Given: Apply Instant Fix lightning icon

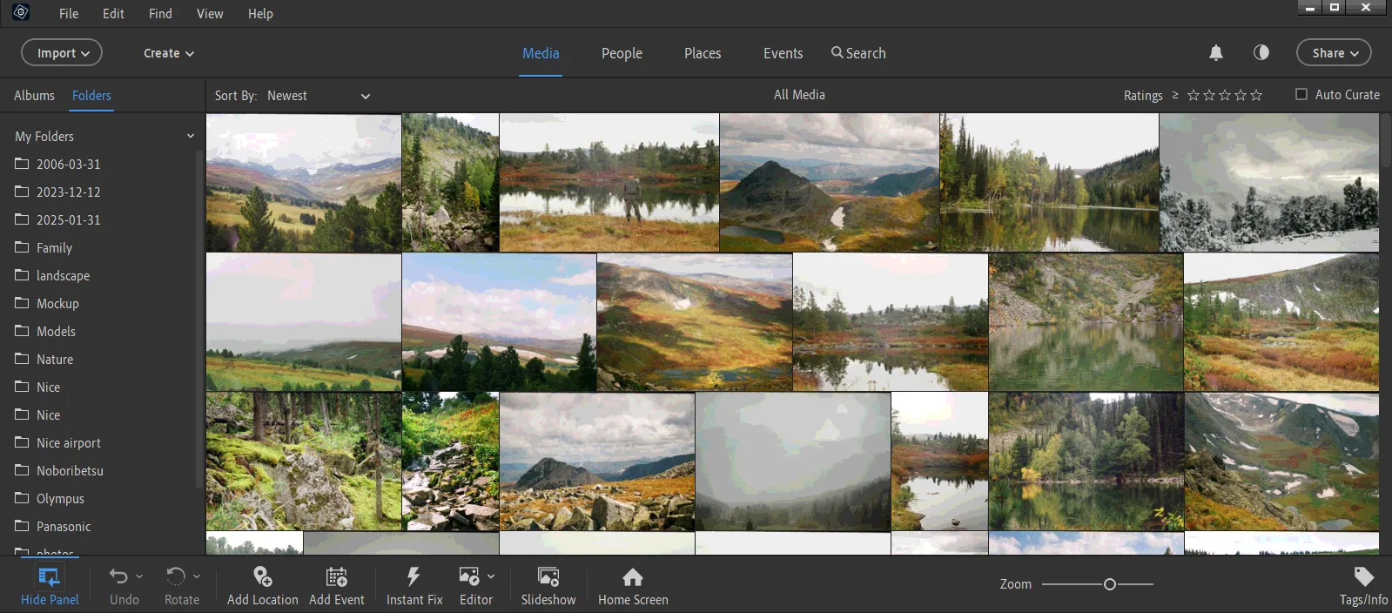Looking at the screenshot, I should (414, 576).
